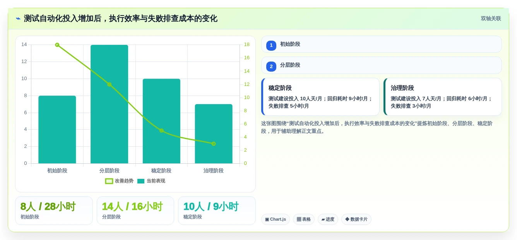This screenshot has height=240, width=517.
Task: Click the trend line point above 初始阶段
Action: 57,45
